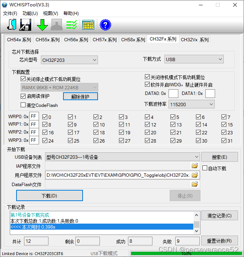Open the Help (帮助) menu
The height and width of the screenshot is (257, 244).
71,13
